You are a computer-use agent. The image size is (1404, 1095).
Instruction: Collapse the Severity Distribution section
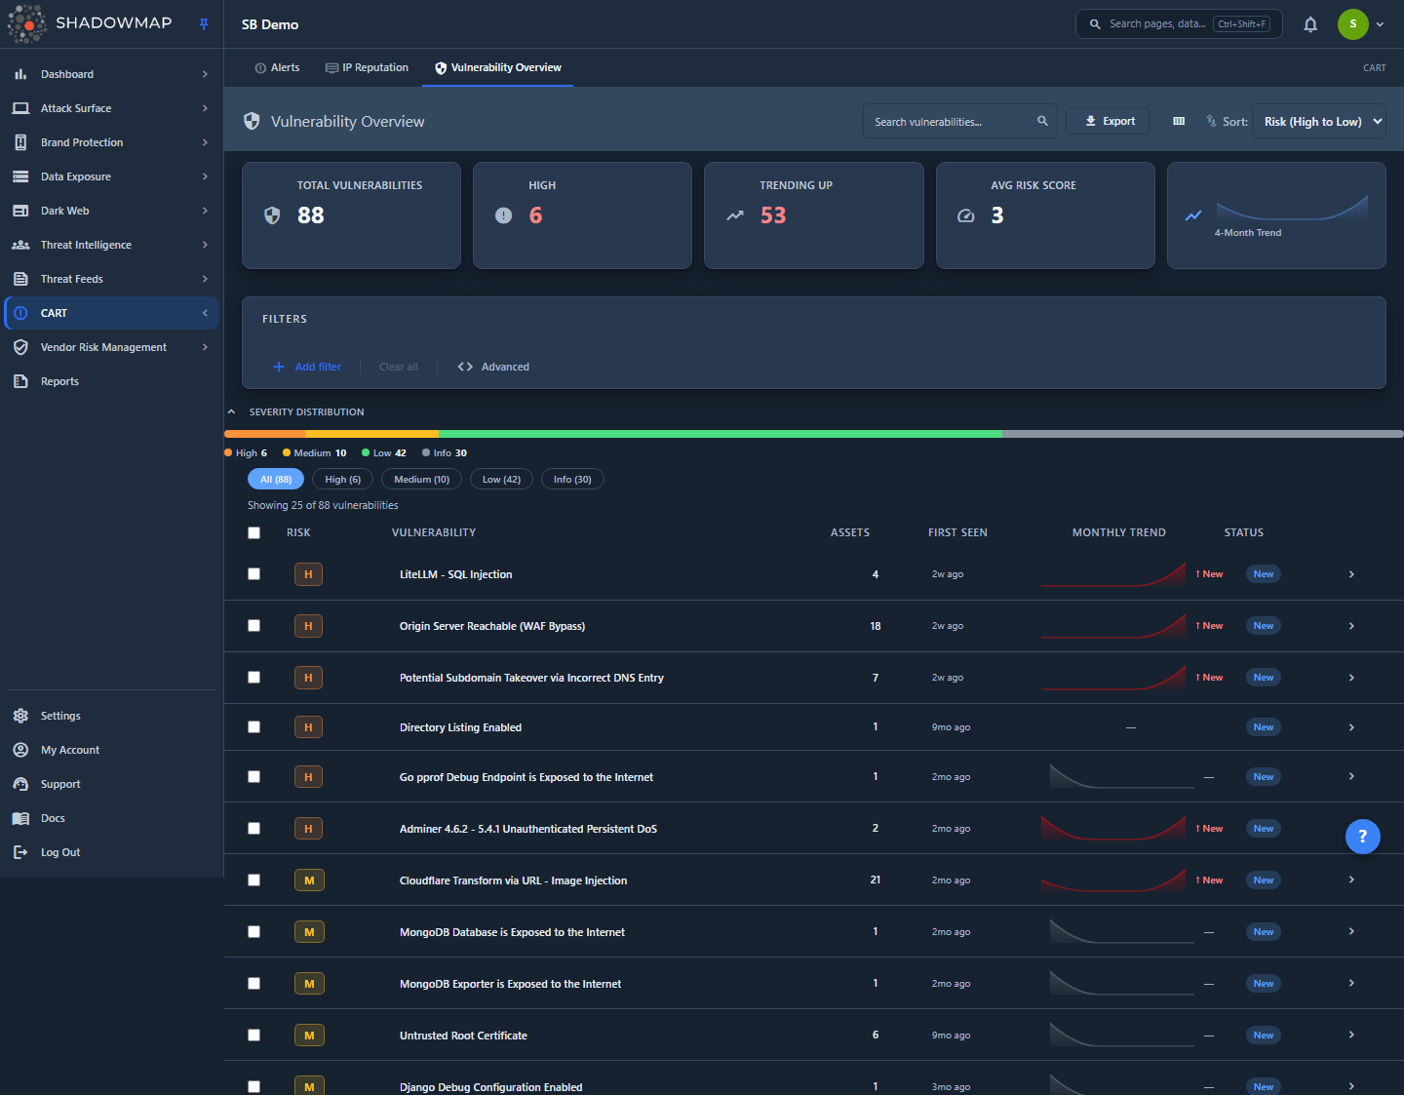(x=231, y=411)
